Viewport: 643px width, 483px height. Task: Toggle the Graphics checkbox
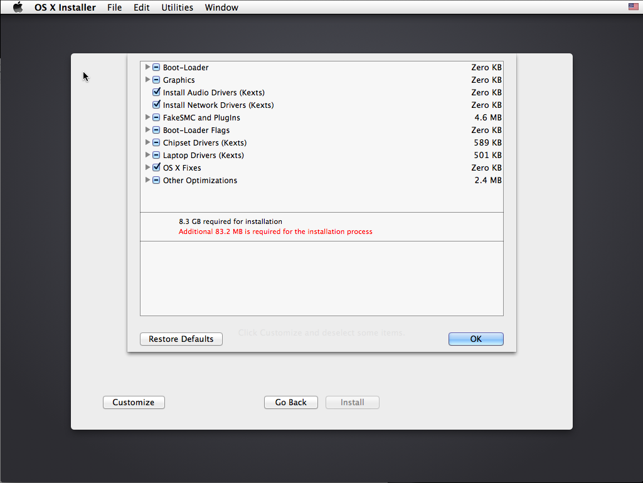click(156, 80)
